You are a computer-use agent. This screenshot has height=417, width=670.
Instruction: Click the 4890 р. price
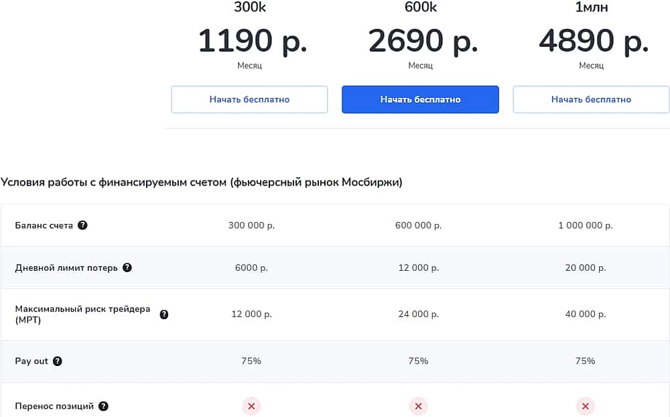click(594, 41)
